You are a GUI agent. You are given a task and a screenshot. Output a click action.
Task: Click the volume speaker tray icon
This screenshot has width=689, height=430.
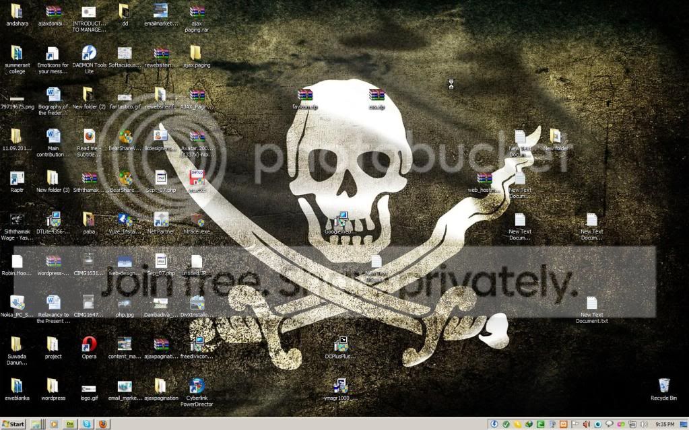tap(644, 424)
